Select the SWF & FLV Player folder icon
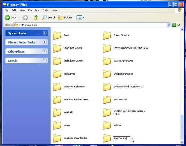This screenshot has height=146, width=186. [x=107, y=61]
